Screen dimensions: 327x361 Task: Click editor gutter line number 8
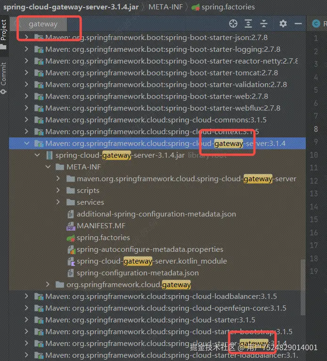[x=316, y=129]
